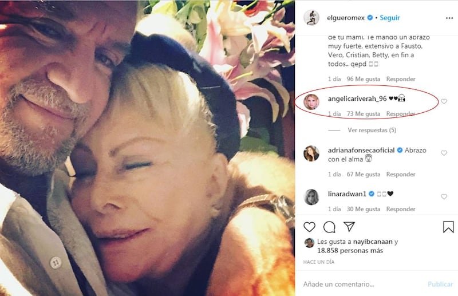Like linaradwan1's comment

pyautogui.click(x=444, y=196)
